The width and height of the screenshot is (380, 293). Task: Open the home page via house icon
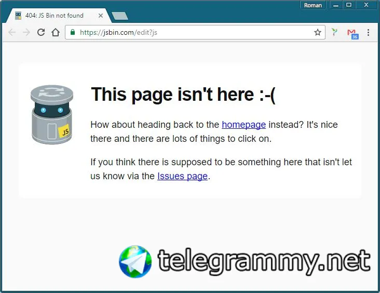56,32
